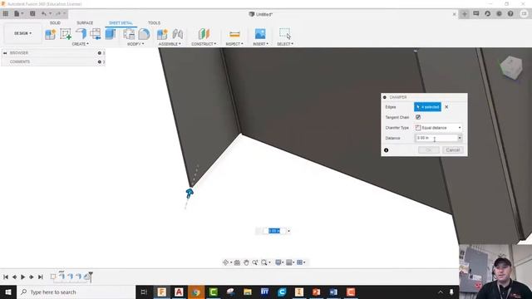Viewport: 532px width, 299px height.
Task: Click the Construct plane icon
Action: (204, 34)
